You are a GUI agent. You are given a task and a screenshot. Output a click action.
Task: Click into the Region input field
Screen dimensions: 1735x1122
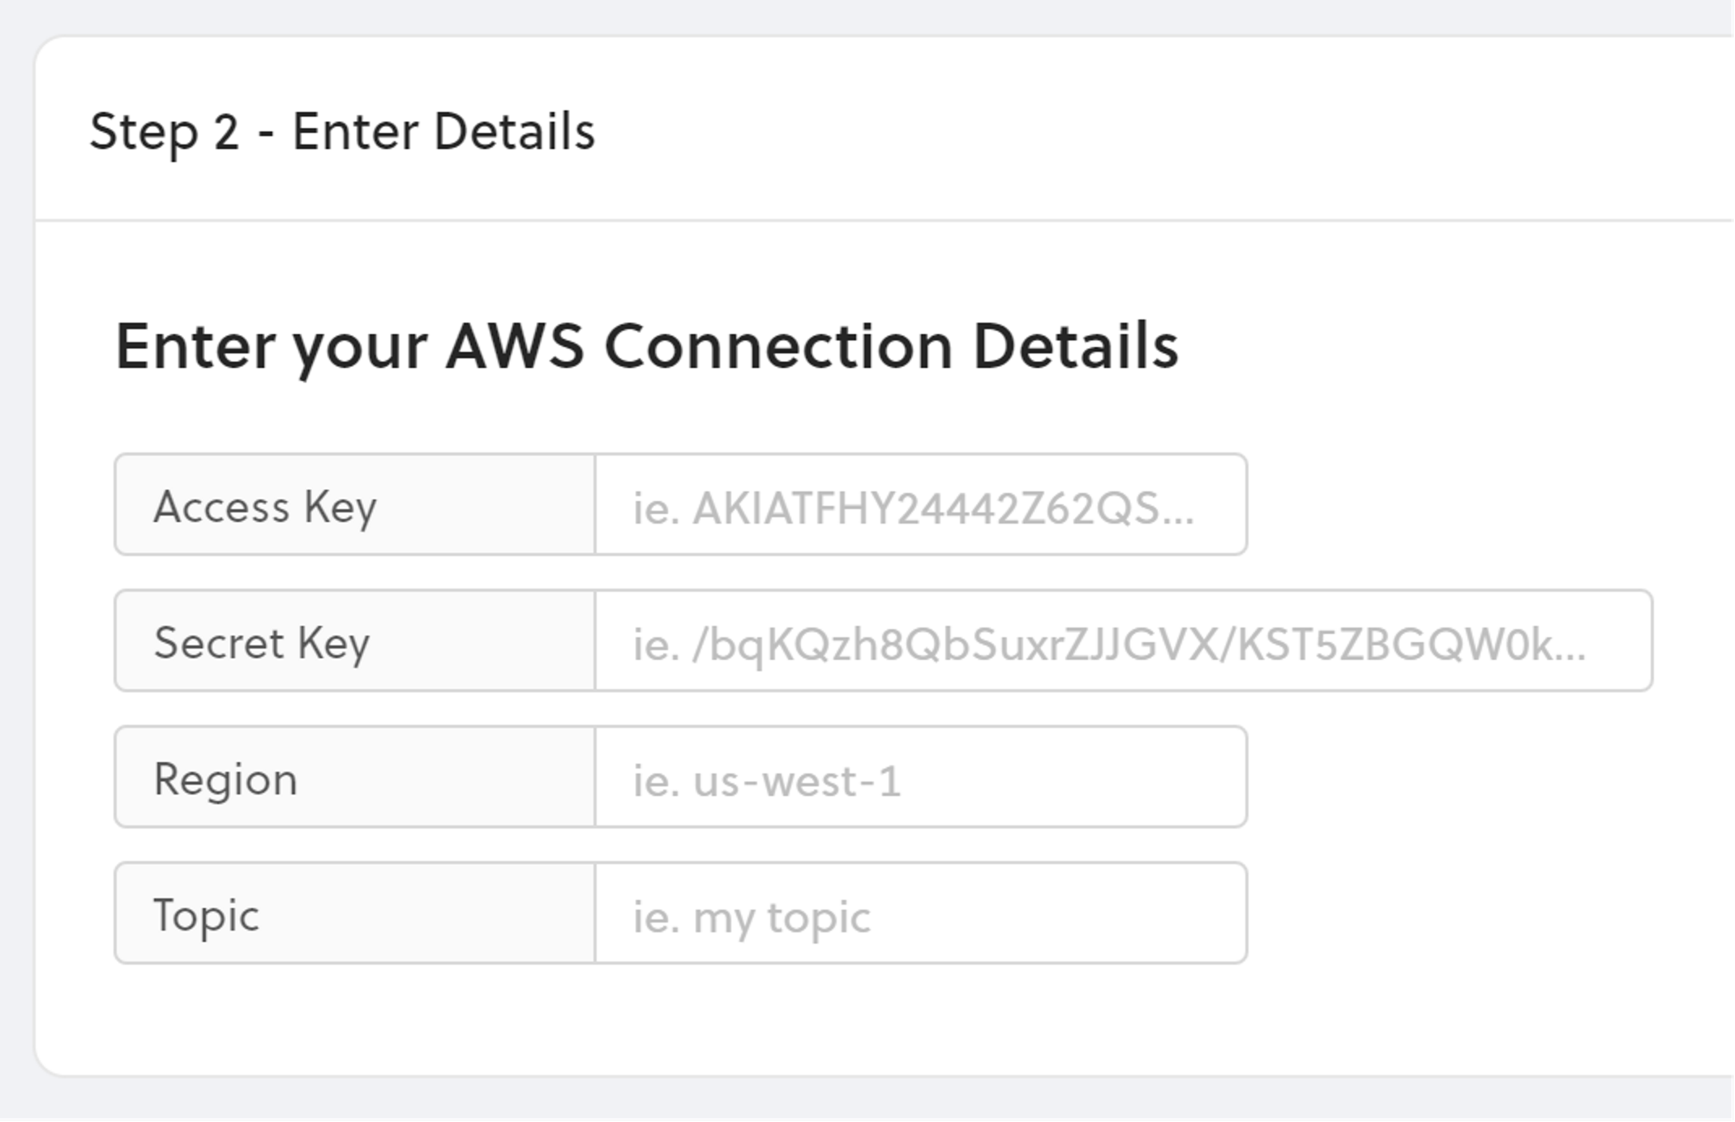click(x=920, y=777)
